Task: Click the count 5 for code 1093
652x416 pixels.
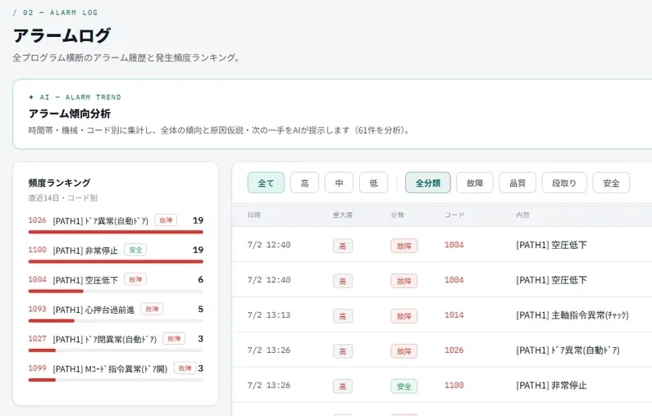Action: pyautogui.click(x=200, y=310)
